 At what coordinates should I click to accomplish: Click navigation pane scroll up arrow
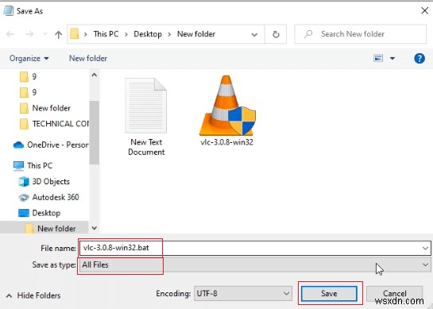tap(95, 75)
